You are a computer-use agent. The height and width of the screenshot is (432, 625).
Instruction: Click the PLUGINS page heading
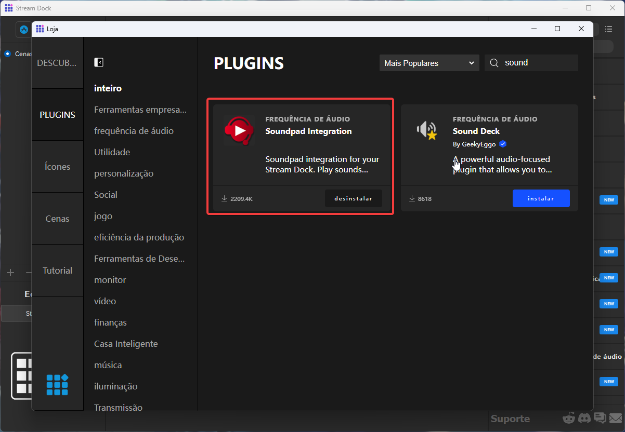[249, 63]
